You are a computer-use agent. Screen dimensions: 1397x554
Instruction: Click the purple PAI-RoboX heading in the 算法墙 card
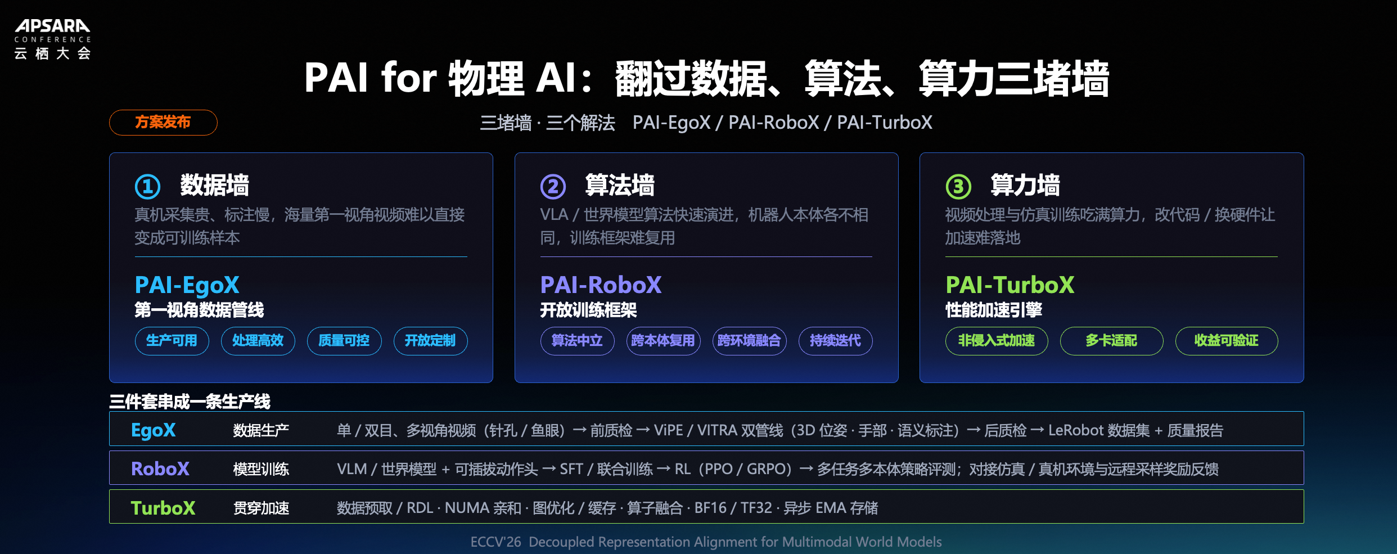601,285
